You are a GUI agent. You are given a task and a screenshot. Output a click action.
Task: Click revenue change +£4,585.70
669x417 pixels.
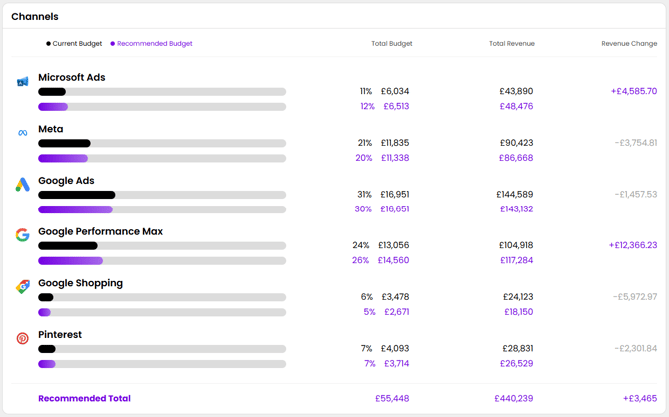pyautogui.click(x=634, y=91)
